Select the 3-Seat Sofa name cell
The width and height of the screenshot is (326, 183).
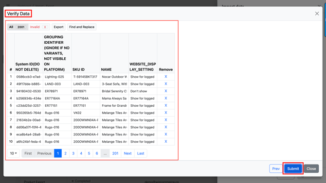coord(114,84)
